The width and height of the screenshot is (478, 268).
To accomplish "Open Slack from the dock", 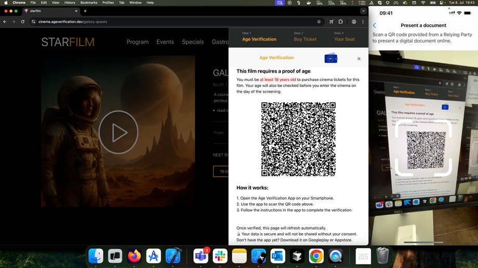I will click(220, 256).
